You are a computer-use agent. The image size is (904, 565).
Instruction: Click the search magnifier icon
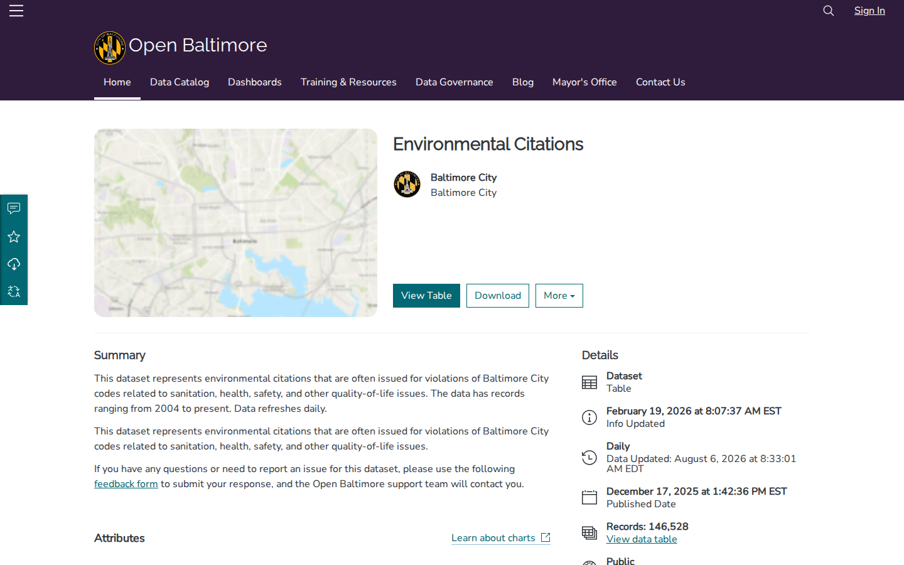[829, 11]
